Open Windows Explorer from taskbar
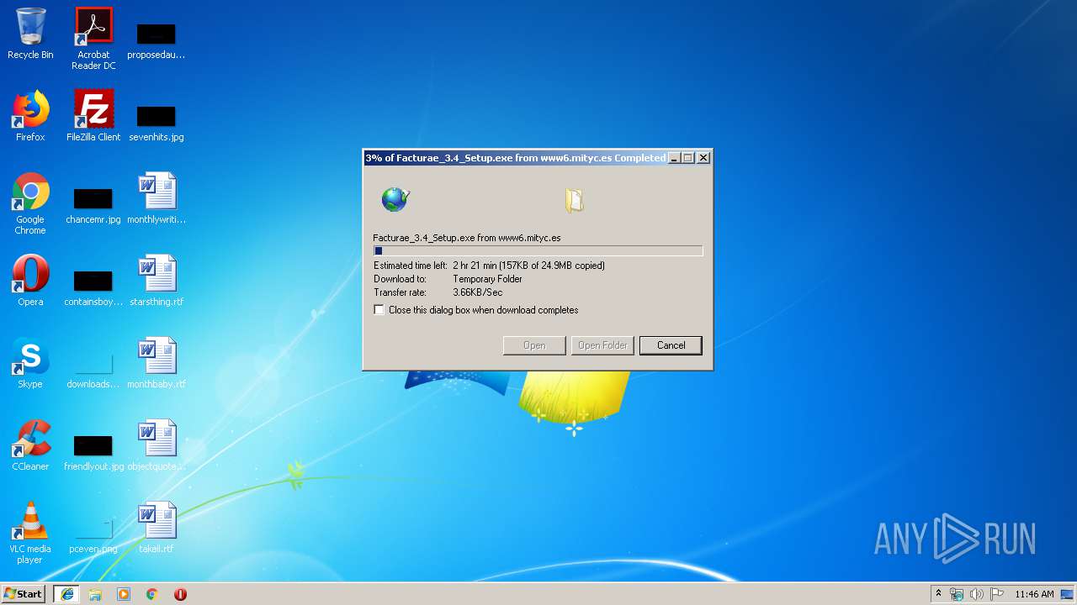This screenshot has width=1077, height=605. pyautogui.click(x=95, y=594)
